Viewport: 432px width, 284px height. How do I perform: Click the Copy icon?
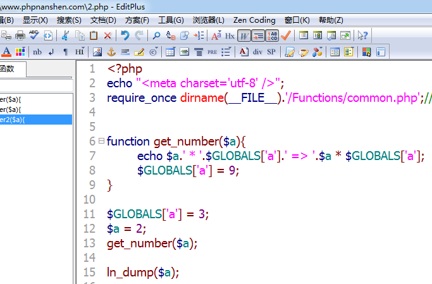80,35
